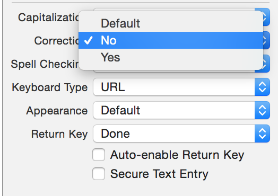Open the Keyboard Type dropdown showing URL
Screen dimensions: 278x196
coord(181,87)
